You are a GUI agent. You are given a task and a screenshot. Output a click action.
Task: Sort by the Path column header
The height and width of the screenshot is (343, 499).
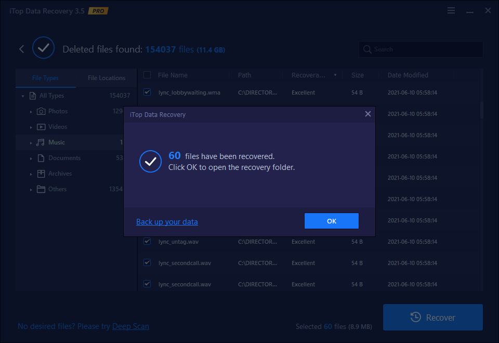[244, 75]
